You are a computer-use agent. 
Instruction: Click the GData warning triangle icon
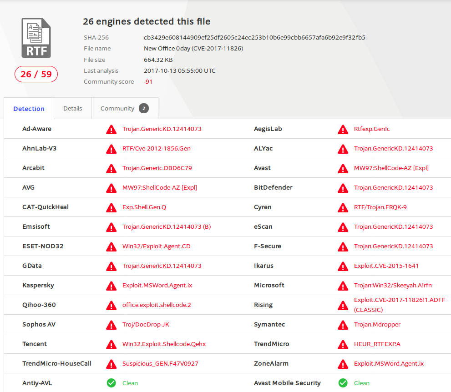coord(111,266)
